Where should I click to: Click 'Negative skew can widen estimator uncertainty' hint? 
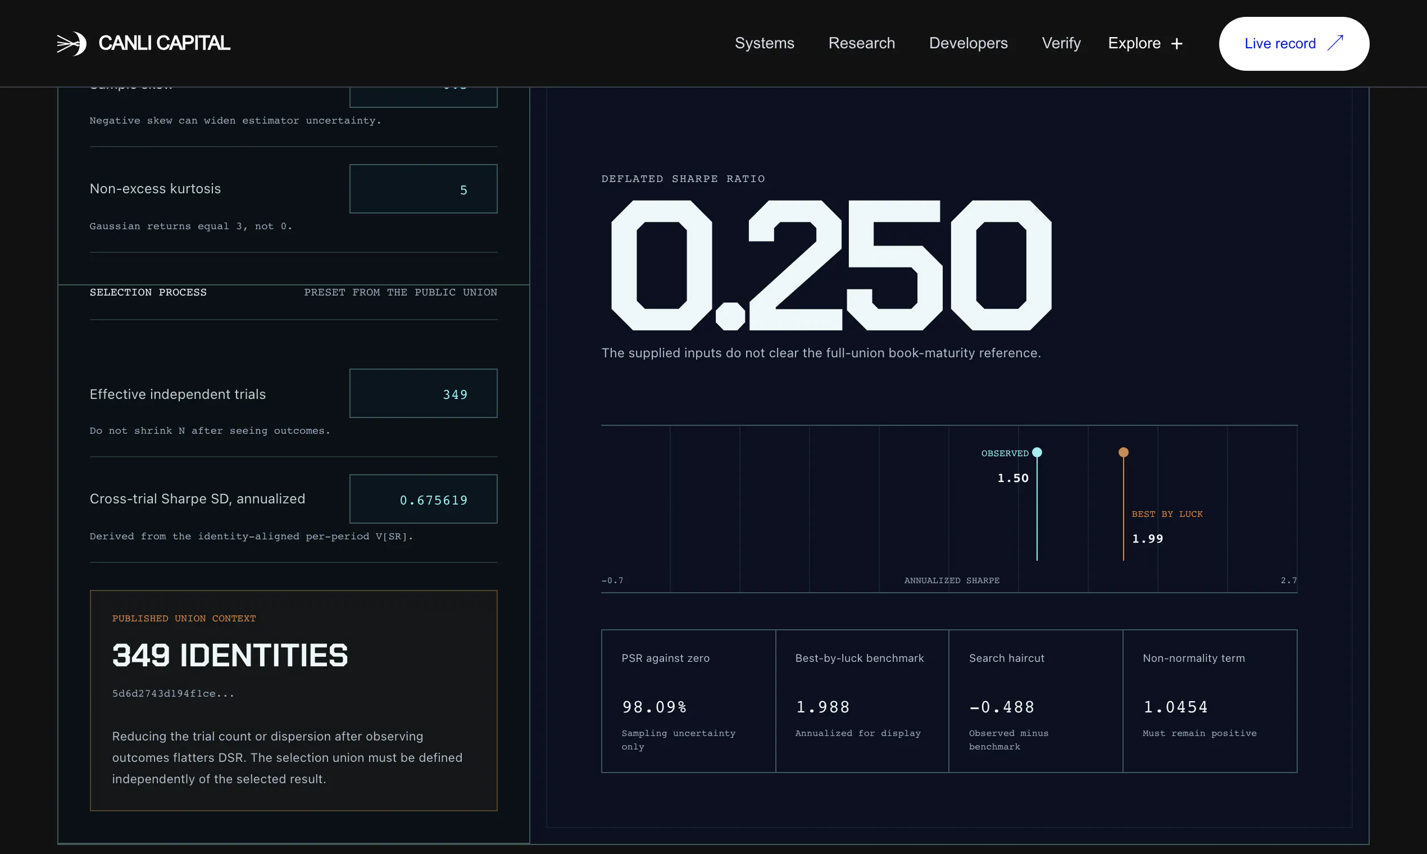click(235, 121)
